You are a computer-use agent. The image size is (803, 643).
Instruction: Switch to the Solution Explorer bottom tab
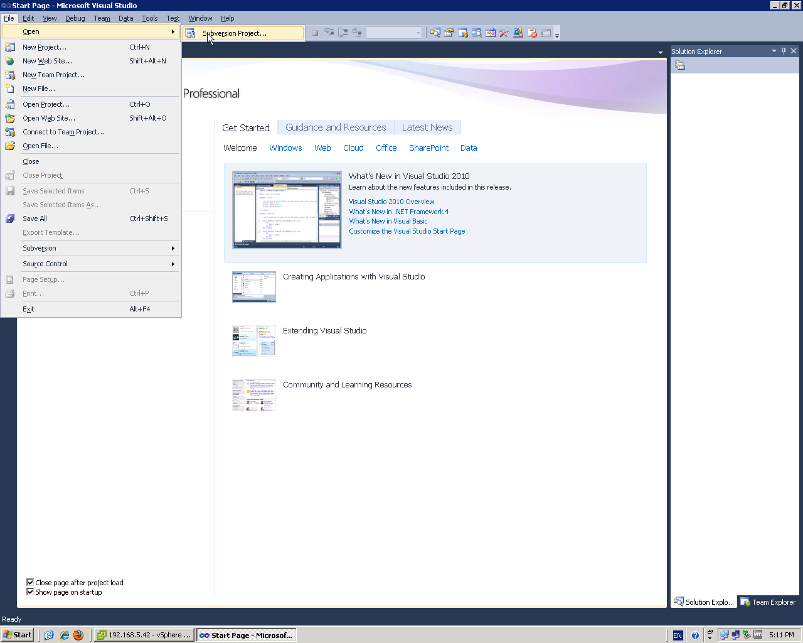click(x=703, y=602)
